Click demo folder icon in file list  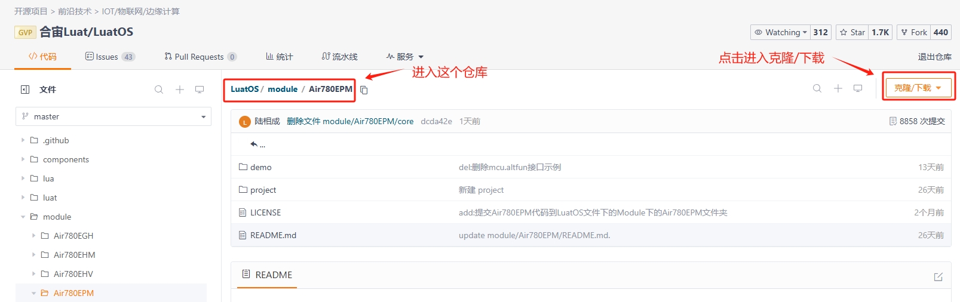click(243, 167)
